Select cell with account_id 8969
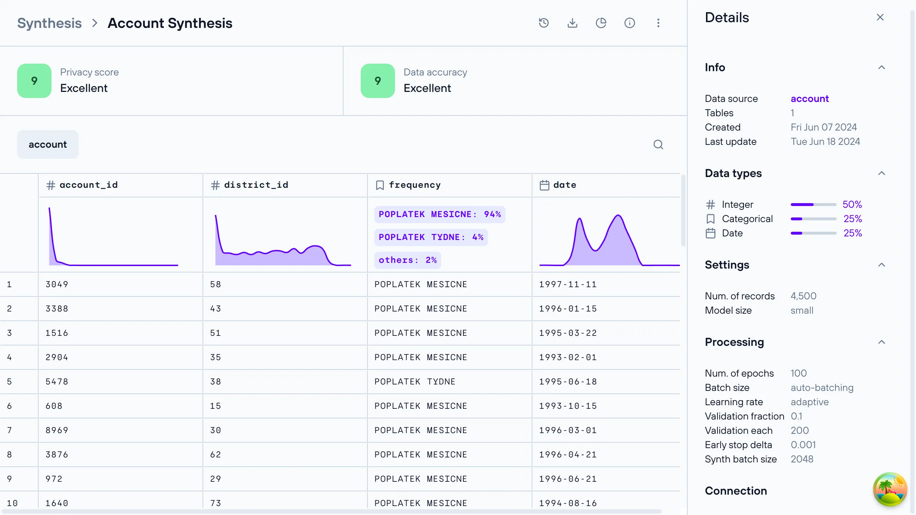Screen dimensions: 916x515 click(121, 431)
